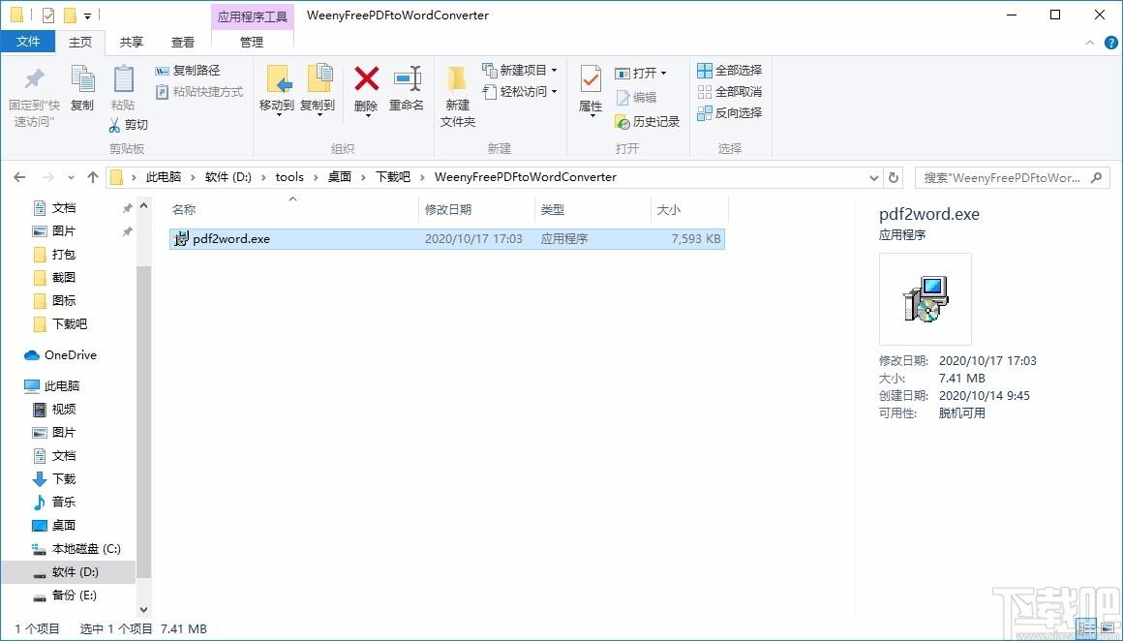
Task: Switch to details view icon in status bar
Action: click(1086, 628)
